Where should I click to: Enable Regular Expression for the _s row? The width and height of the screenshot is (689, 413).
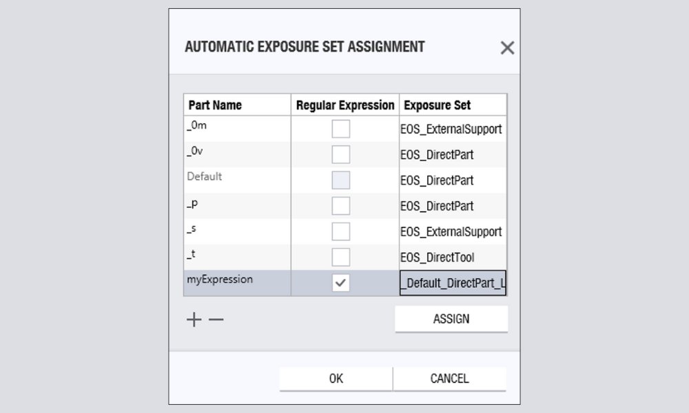340,231
